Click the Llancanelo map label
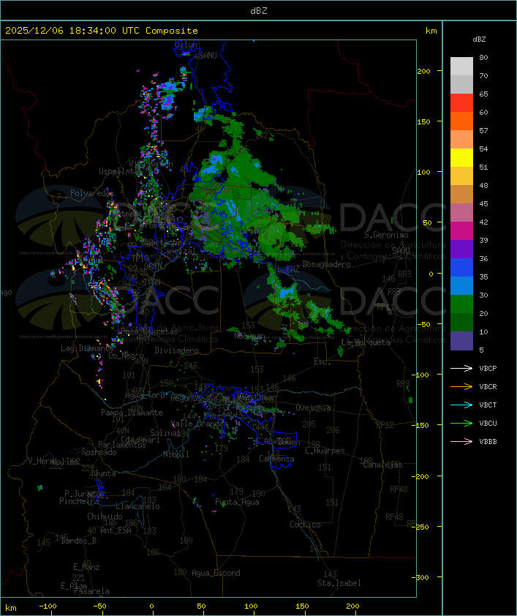517x616 pixels. point(137,506)
